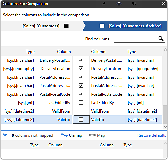Focus the Find columns input field
Screen dimensions: 168x160
pos(140,39)
